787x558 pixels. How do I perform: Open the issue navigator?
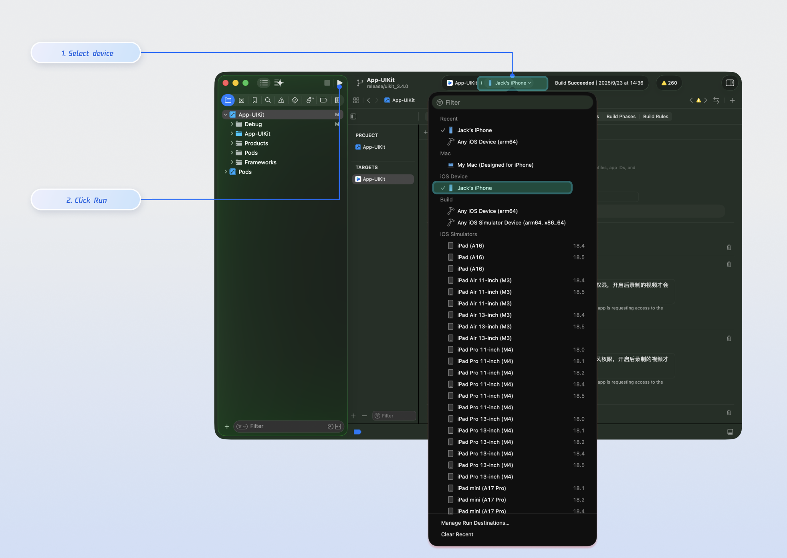(281, 100)
